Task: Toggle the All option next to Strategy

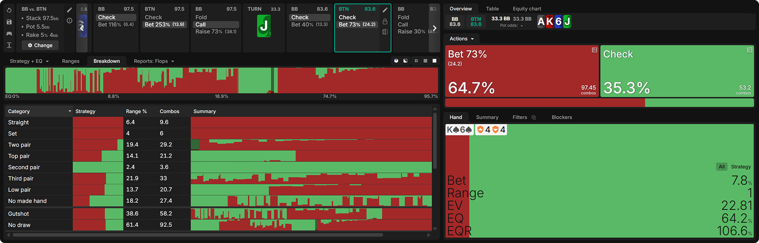Action: (721, 167)
